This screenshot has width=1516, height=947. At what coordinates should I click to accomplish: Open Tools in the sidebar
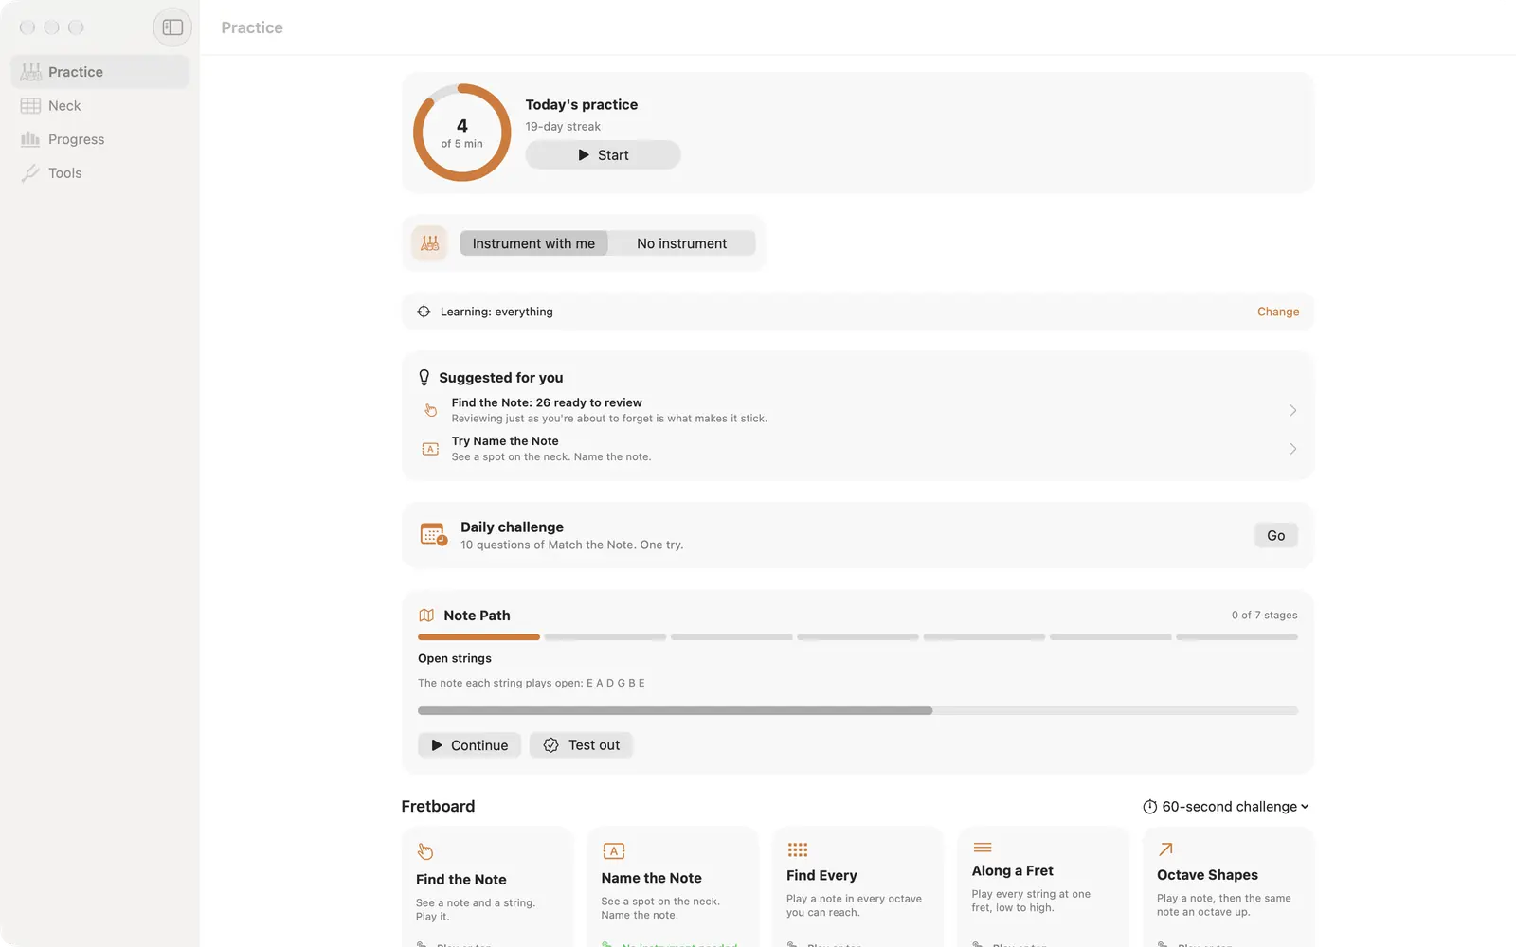[99, 173]
